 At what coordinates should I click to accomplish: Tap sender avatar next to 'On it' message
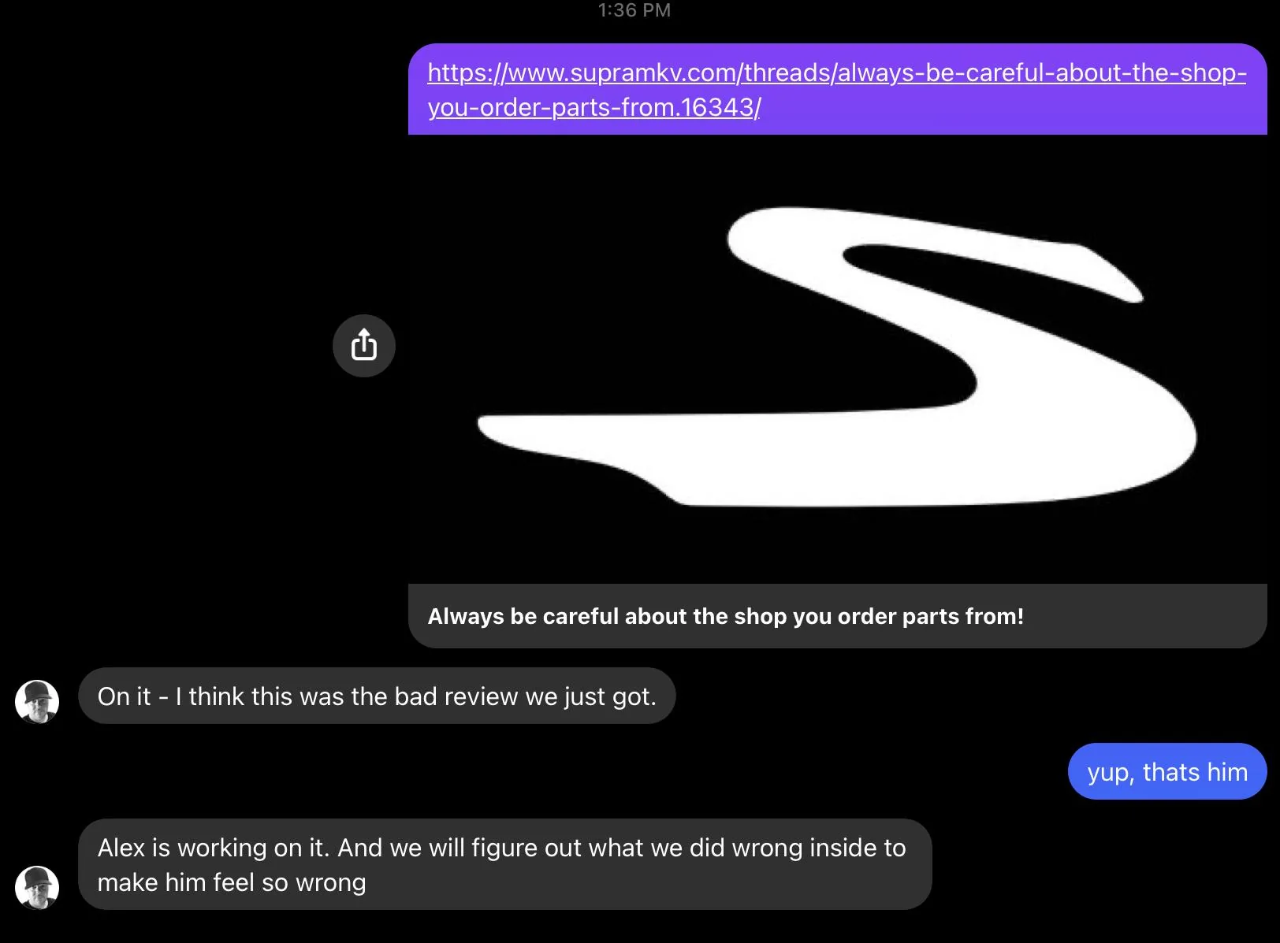pos(37,702)
